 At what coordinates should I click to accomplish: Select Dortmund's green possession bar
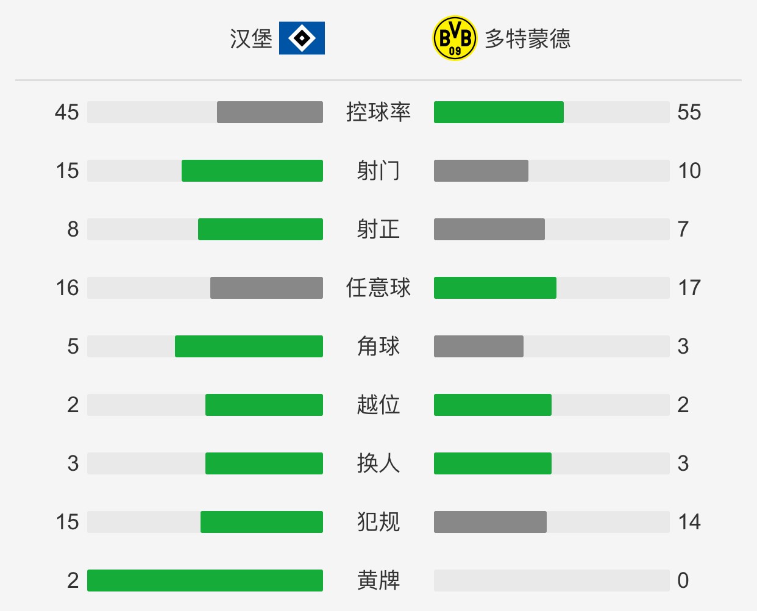(x=499, y=112)
